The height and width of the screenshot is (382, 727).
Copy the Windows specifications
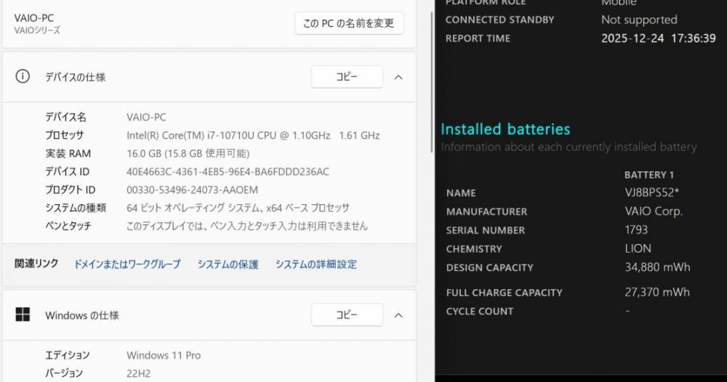(x=347, y=315)
